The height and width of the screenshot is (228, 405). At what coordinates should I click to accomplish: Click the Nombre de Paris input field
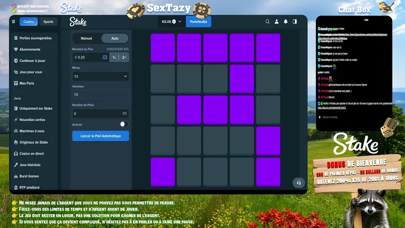pyautogui.click(x=101, y=114)
